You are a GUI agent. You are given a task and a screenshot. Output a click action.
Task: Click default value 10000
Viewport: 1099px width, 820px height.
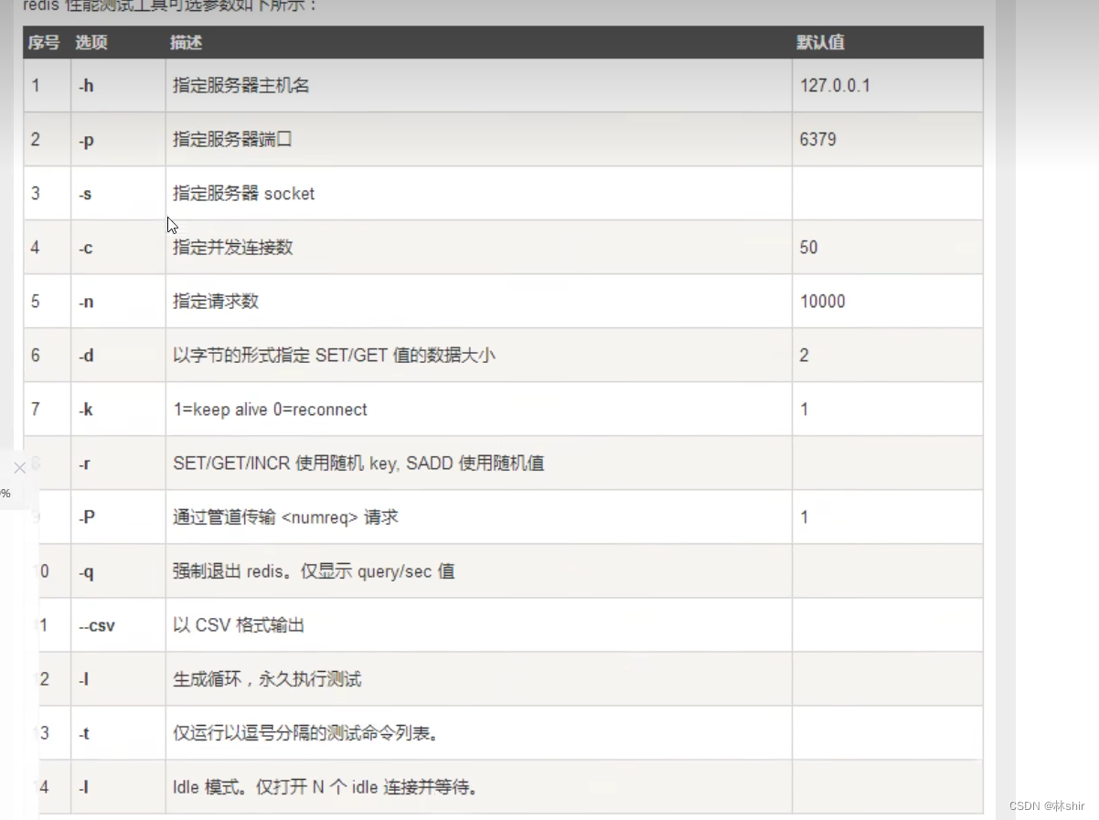pyautogui.click(x=822, y=302)
